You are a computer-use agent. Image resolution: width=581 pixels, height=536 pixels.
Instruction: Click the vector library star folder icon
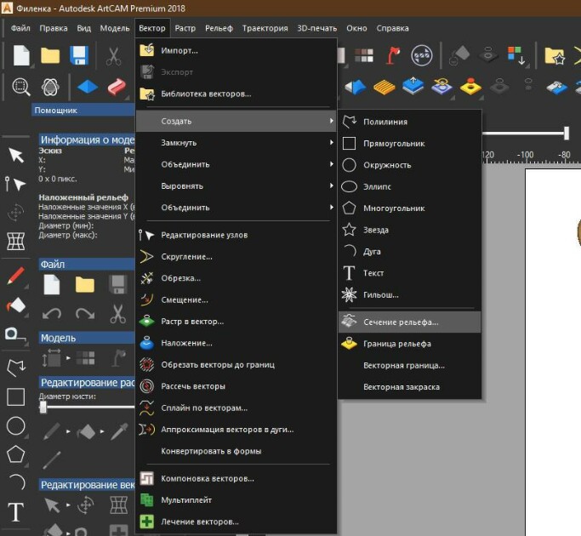click(555, 55)
